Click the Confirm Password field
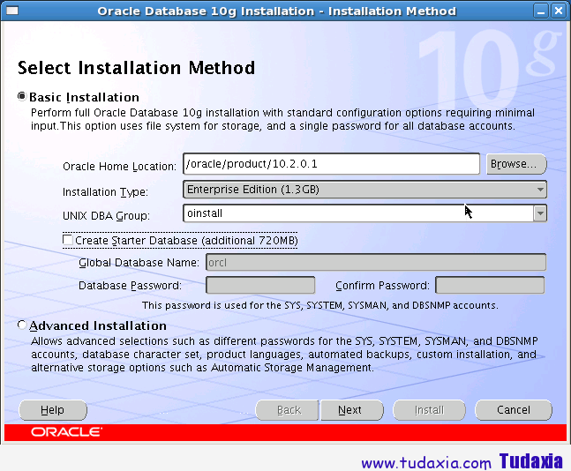This screenshot has width=571, height=471. pyautogui.click(x=490, y=285)
